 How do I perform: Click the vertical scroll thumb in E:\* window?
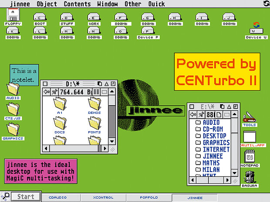(235, 126)
